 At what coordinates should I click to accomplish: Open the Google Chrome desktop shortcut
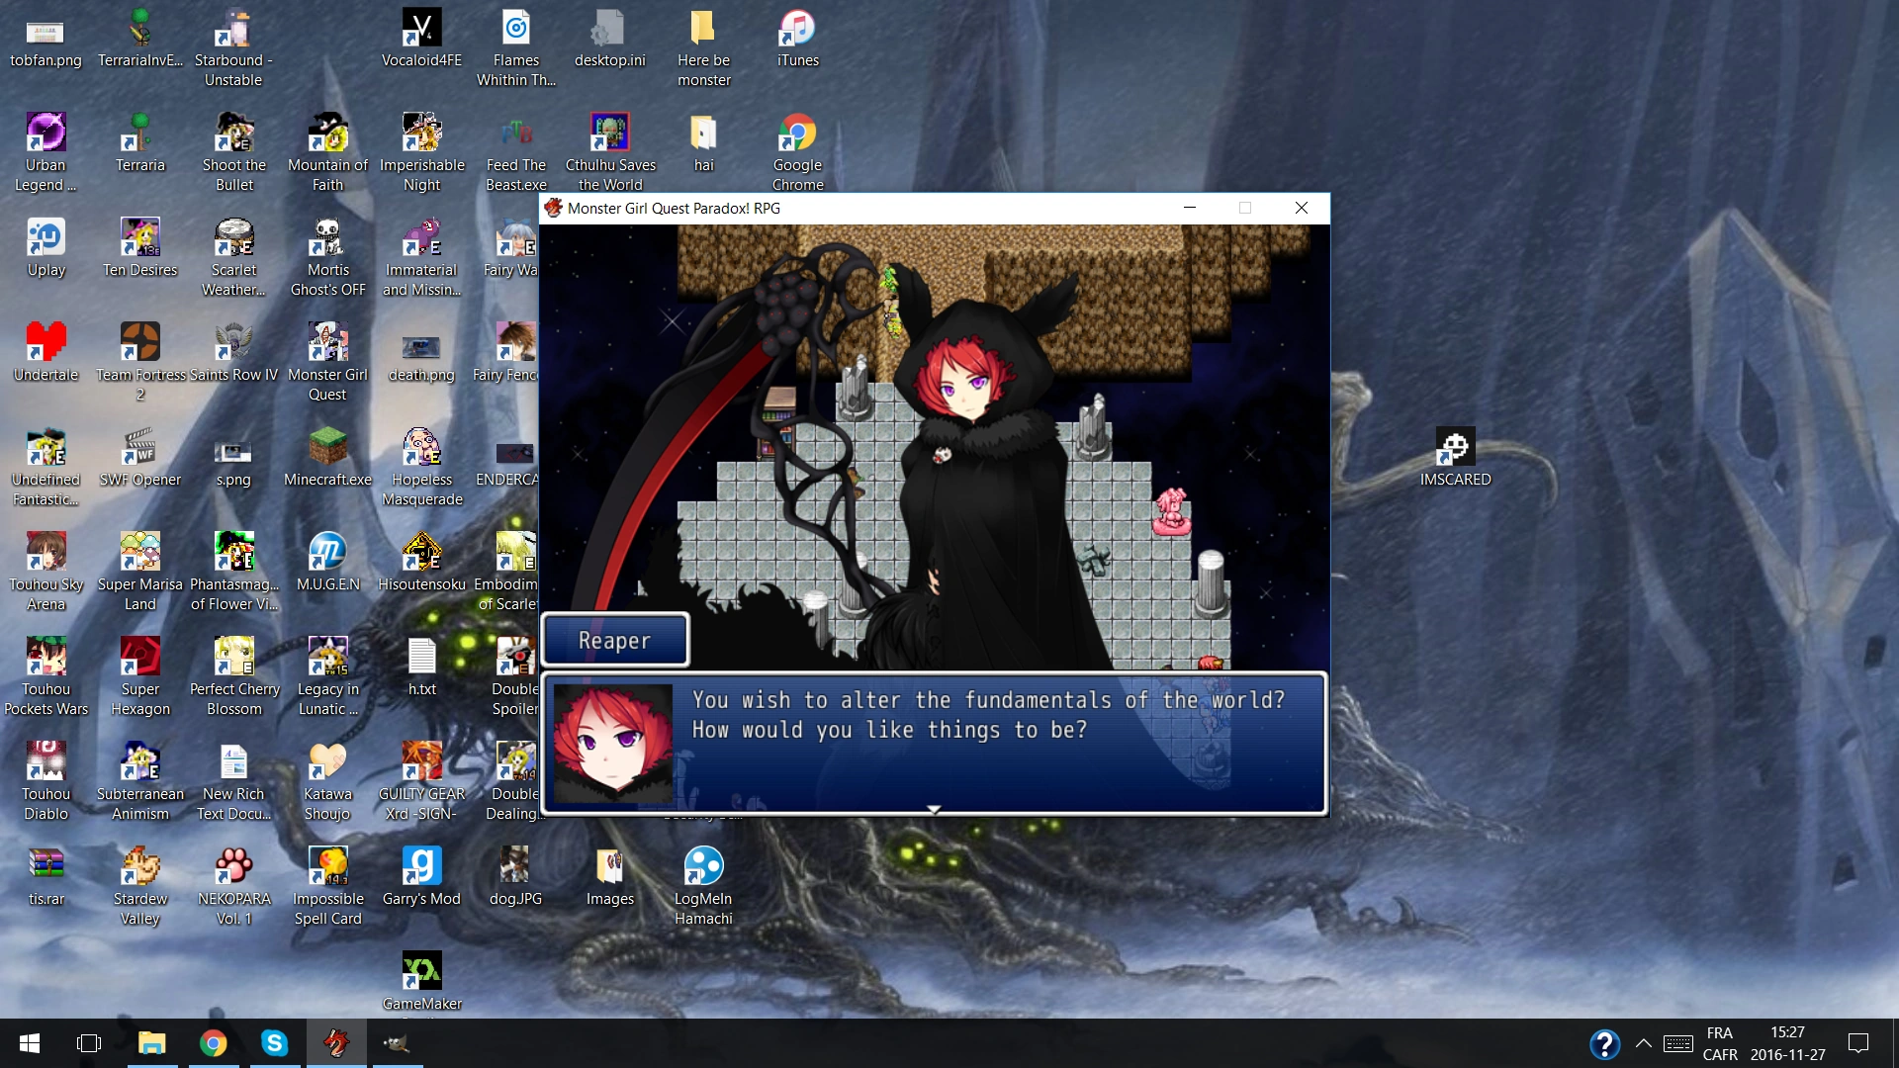[797, 133]
